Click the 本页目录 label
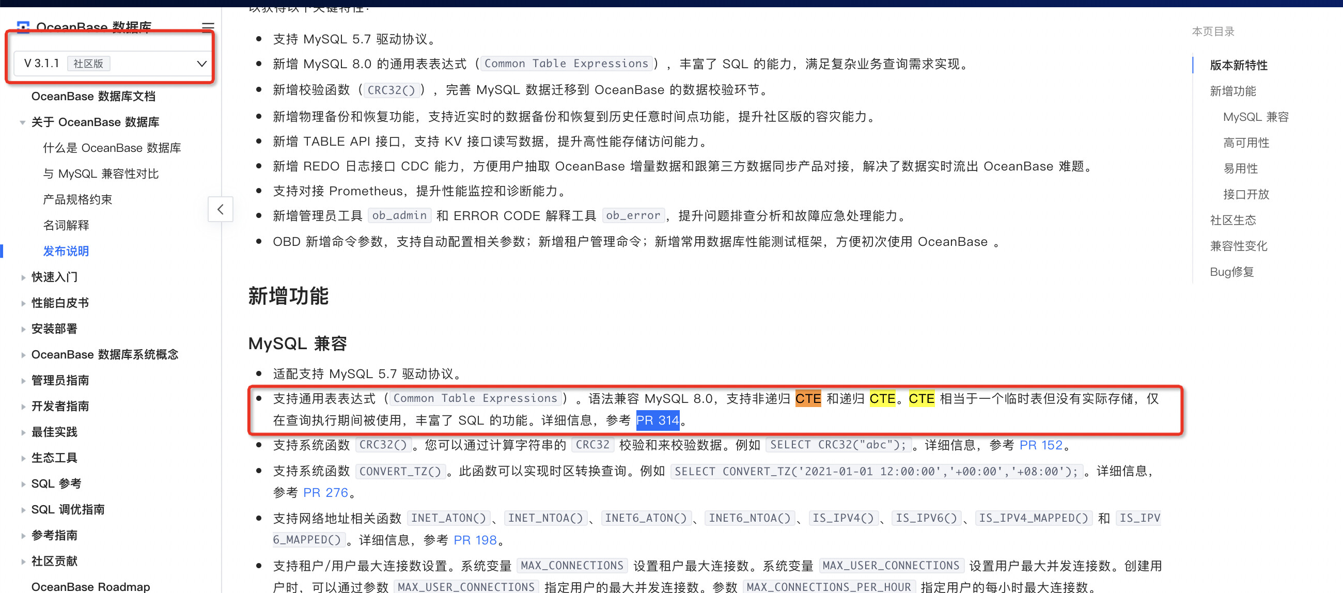 (x=1213, y=32)
